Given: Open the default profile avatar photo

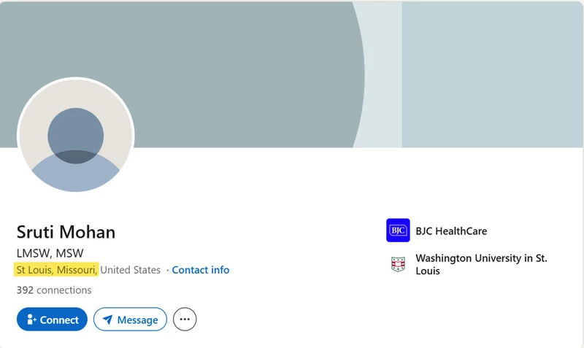Looking at the screenshot, I should pos(76,136).
